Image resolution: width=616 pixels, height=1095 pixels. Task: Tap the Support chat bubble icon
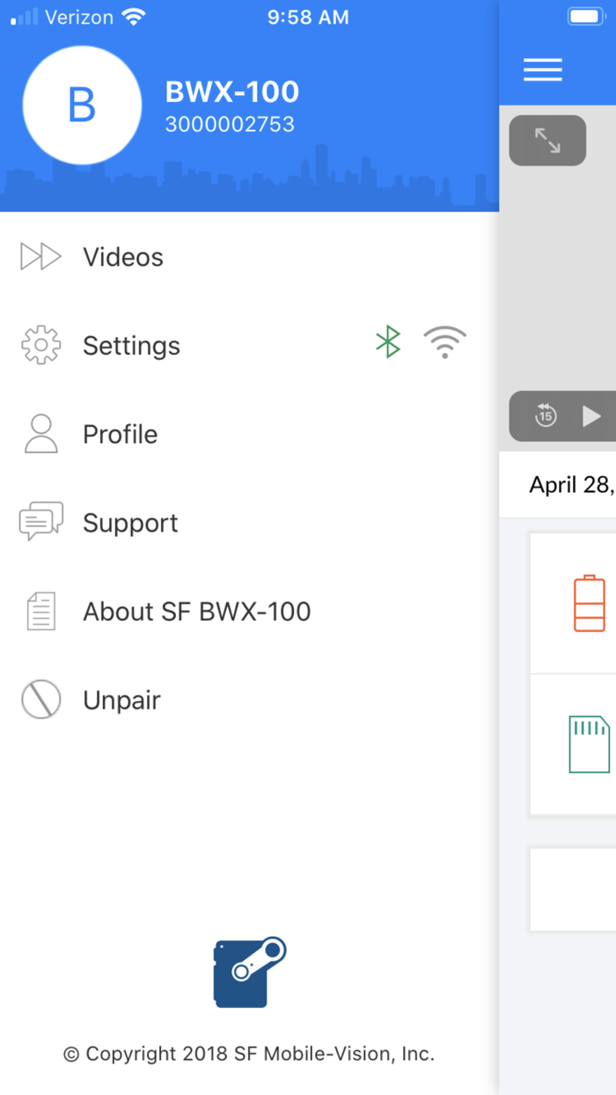tap(40, 522)
